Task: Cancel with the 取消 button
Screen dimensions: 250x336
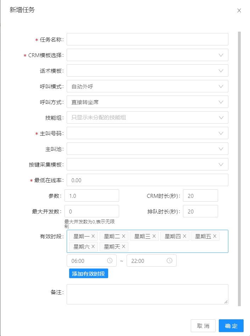Action: click(203, 326)
